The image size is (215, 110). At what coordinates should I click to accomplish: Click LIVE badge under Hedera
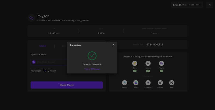148,71
